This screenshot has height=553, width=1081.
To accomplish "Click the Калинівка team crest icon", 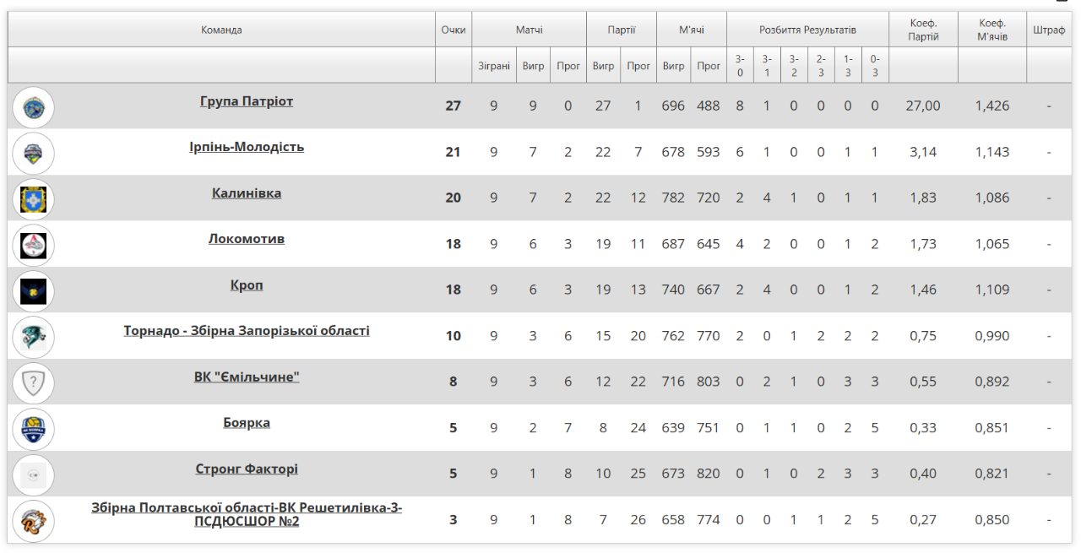I will (34, 199).
